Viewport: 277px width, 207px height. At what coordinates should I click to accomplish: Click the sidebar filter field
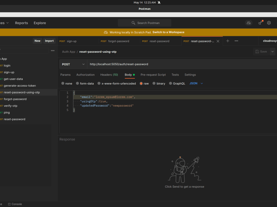(x=24, y=51)
